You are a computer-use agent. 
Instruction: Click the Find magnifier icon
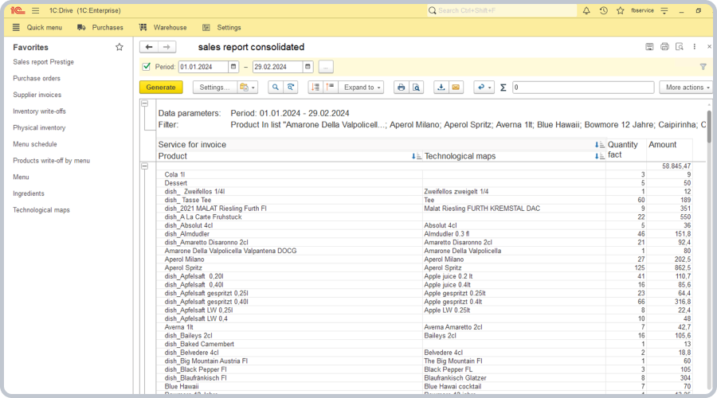(x=276, y=88)
